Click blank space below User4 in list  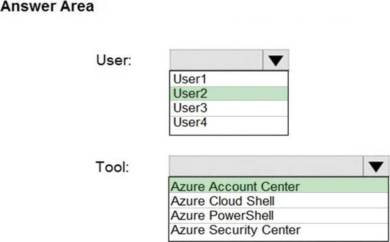[229, 132]
